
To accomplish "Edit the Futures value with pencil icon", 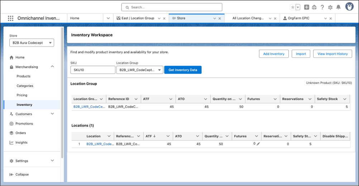I will click(x=258, y=144).
